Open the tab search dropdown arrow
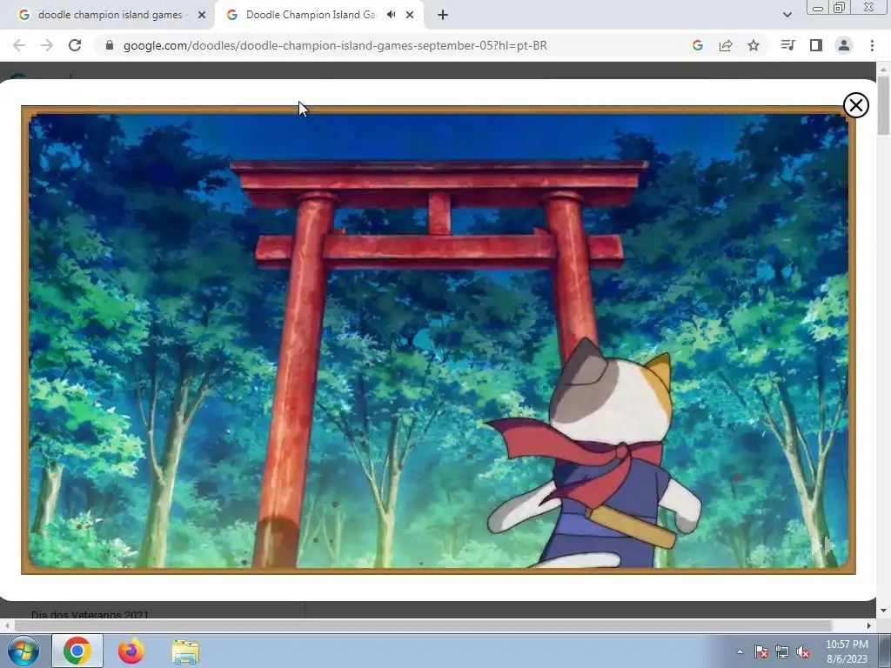Screen dimensions: 891x668 (x=787, y=15)
